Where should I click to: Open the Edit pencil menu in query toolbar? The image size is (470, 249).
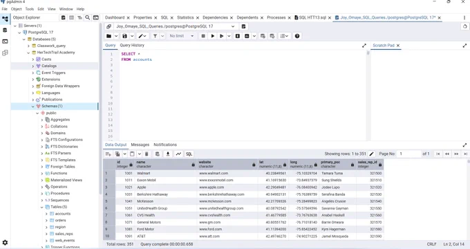(142, 36)
